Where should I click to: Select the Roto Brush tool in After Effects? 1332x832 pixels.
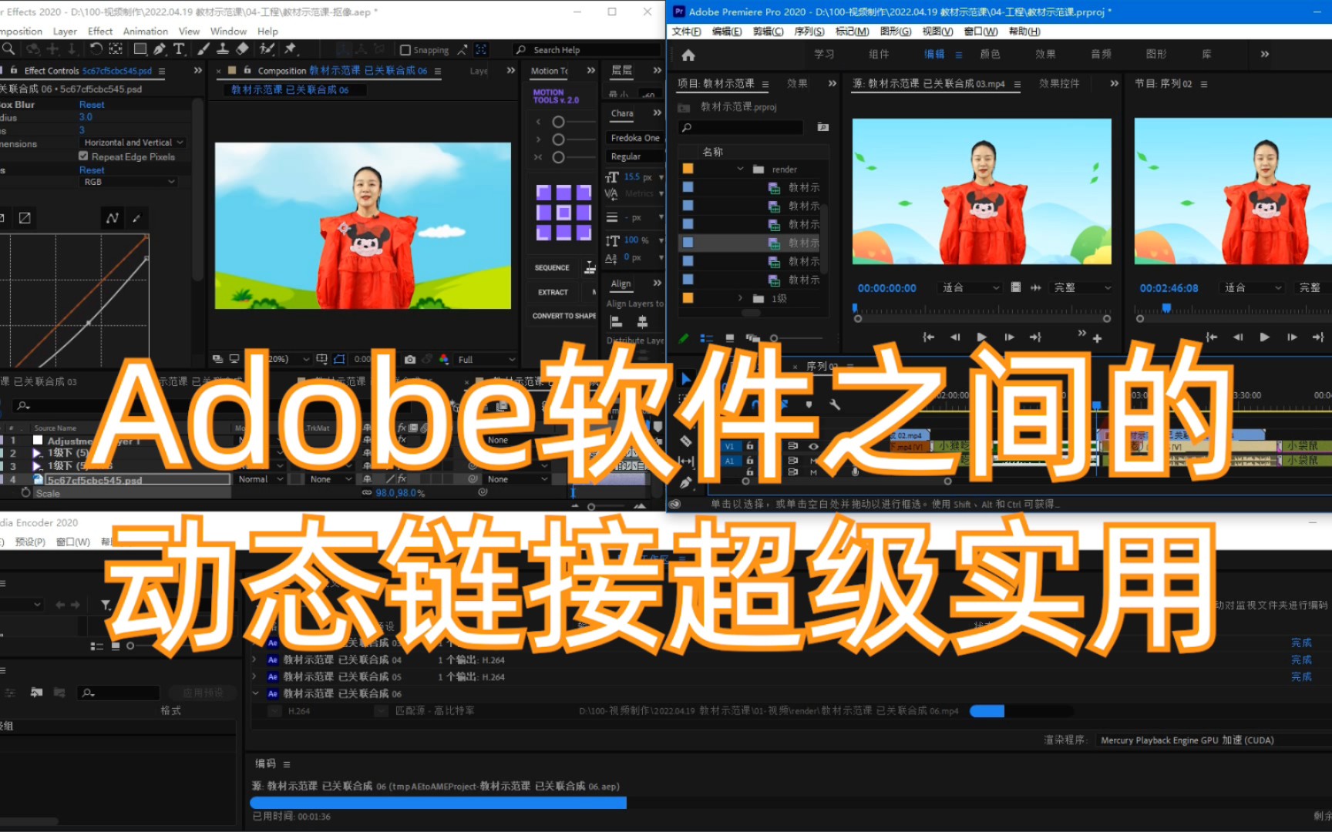click(x=267, y=49)
